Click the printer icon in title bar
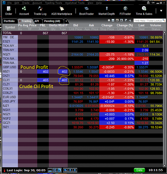The width and height of the screenshot is (167, 174). 148,3
